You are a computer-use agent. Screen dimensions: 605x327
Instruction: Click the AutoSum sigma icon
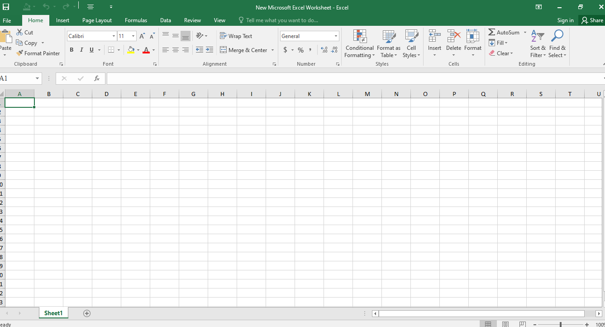pyautogui.click(x=492, y=32)
